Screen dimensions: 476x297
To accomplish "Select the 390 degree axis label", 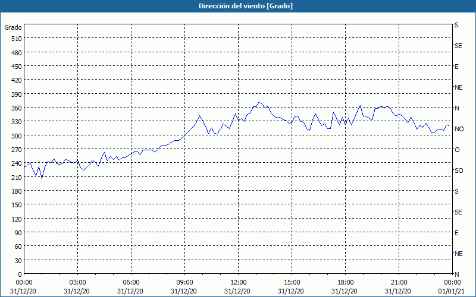I will click(x=17, y=94).
